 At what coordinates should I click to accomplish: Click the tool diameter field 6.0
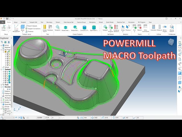point(129,118)
